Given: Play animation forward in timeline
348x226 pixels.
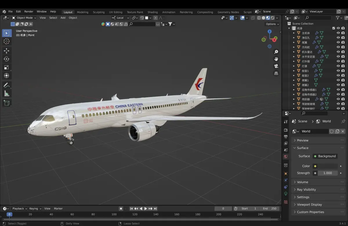Looking at the screenshot, I should [x=146, y=209].
